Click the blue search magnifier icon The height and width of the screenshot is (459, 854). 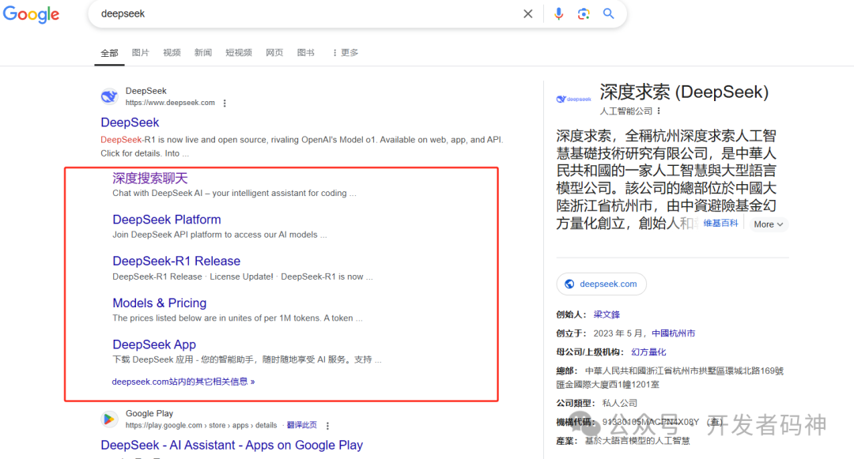pyautogui.click(x=608, y=13)
